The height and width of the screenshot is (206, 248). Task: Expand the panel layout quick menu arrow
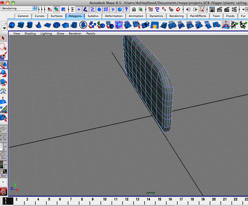pos(3,182)
